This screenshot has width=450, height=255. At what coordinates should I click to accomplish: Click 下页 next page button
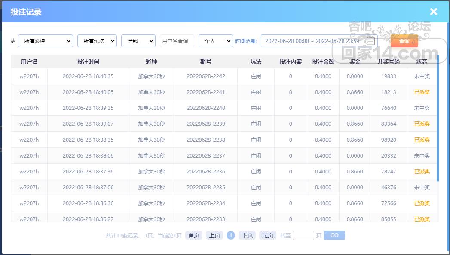click(247, 235)
